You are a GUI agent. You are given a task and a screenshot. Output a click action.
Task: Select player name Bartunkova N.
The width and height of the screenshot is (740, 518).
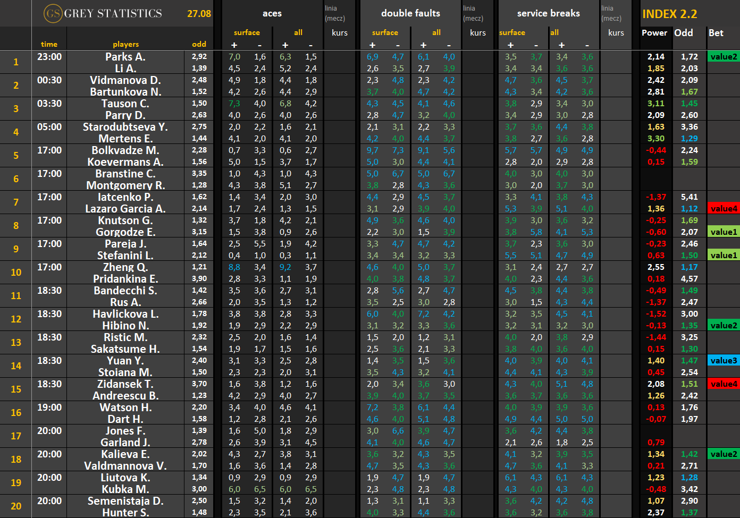tap(125, 92)
